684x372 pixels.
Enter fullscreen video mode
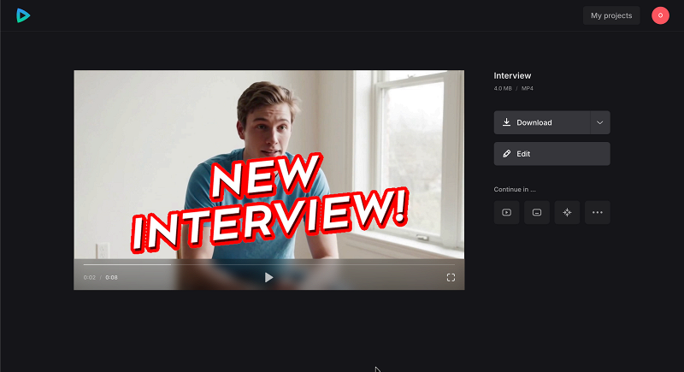coord(451,277)
